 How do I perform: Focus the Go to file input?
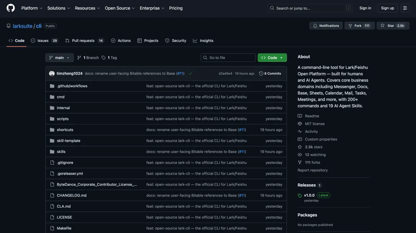click(228, 58)
